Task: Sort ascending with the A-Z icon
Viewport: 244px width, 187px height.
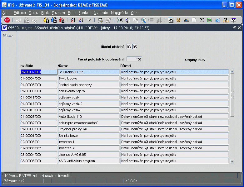Action: pos(73,20)
